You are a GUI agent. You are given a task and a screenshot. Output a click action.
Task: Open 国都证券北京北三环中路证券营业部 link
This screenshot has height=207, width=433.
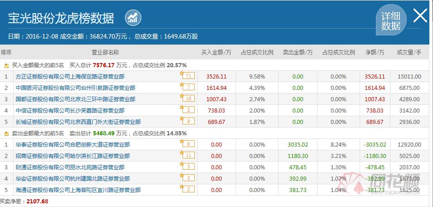coord(76,99)
